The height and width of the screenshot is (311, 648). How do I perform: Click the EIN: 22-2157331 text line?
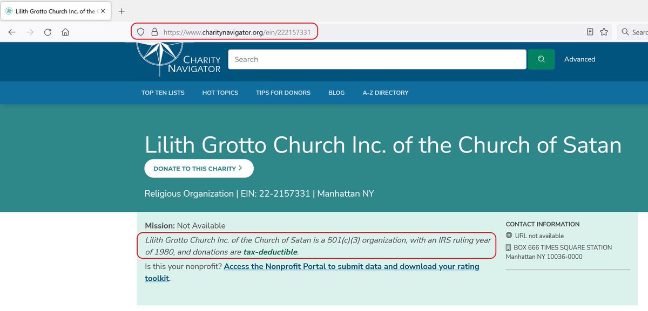(274, 193)
